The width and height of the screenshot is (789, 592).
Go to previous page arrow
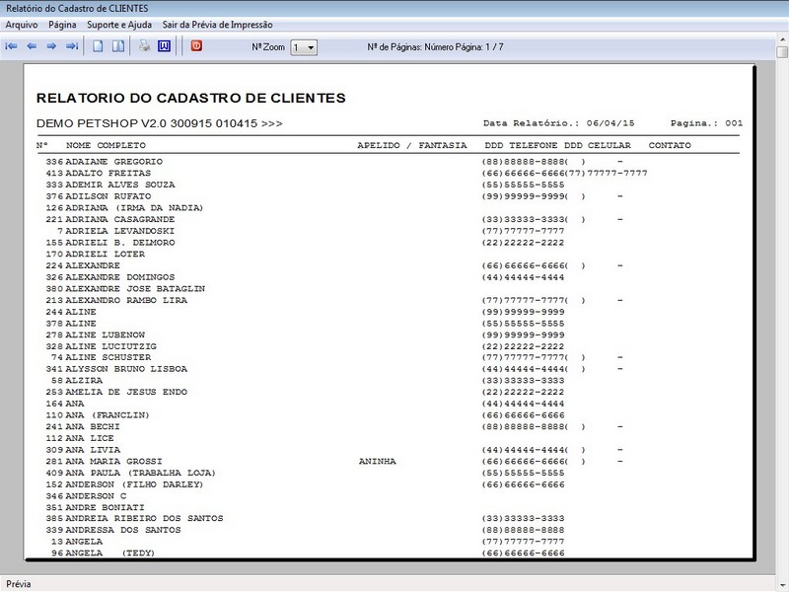(x=32, y=46)
